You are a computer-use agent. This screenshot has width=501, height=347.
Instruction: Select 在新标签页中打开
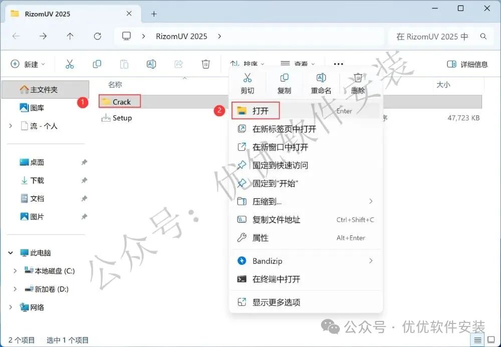(306, 129)
